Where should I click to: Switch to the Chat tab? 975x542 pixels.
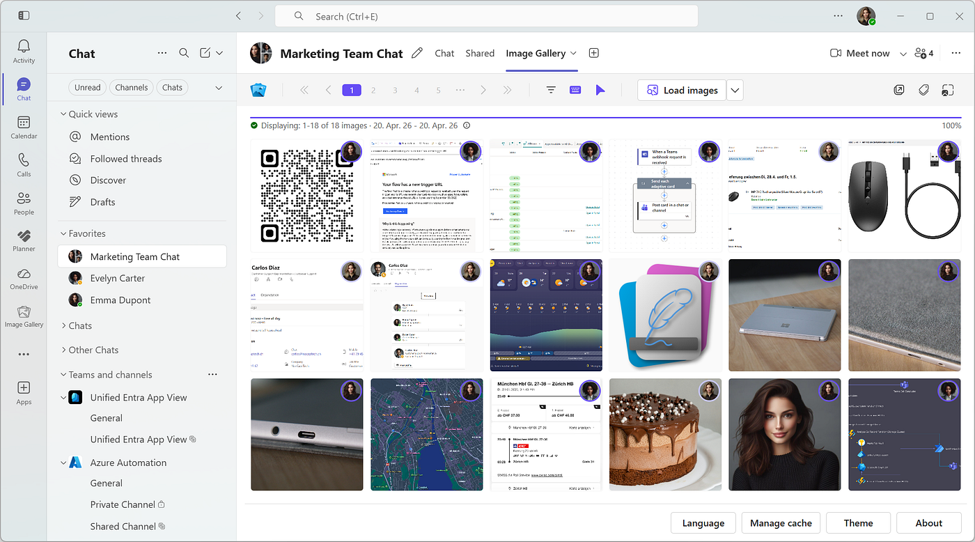444,53
